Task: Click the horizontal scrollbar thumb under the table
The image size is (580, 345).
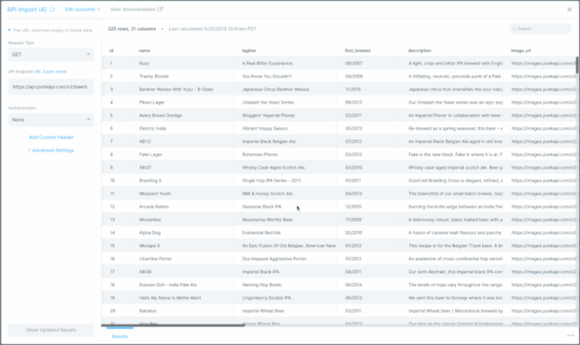Action: (173, 325)
